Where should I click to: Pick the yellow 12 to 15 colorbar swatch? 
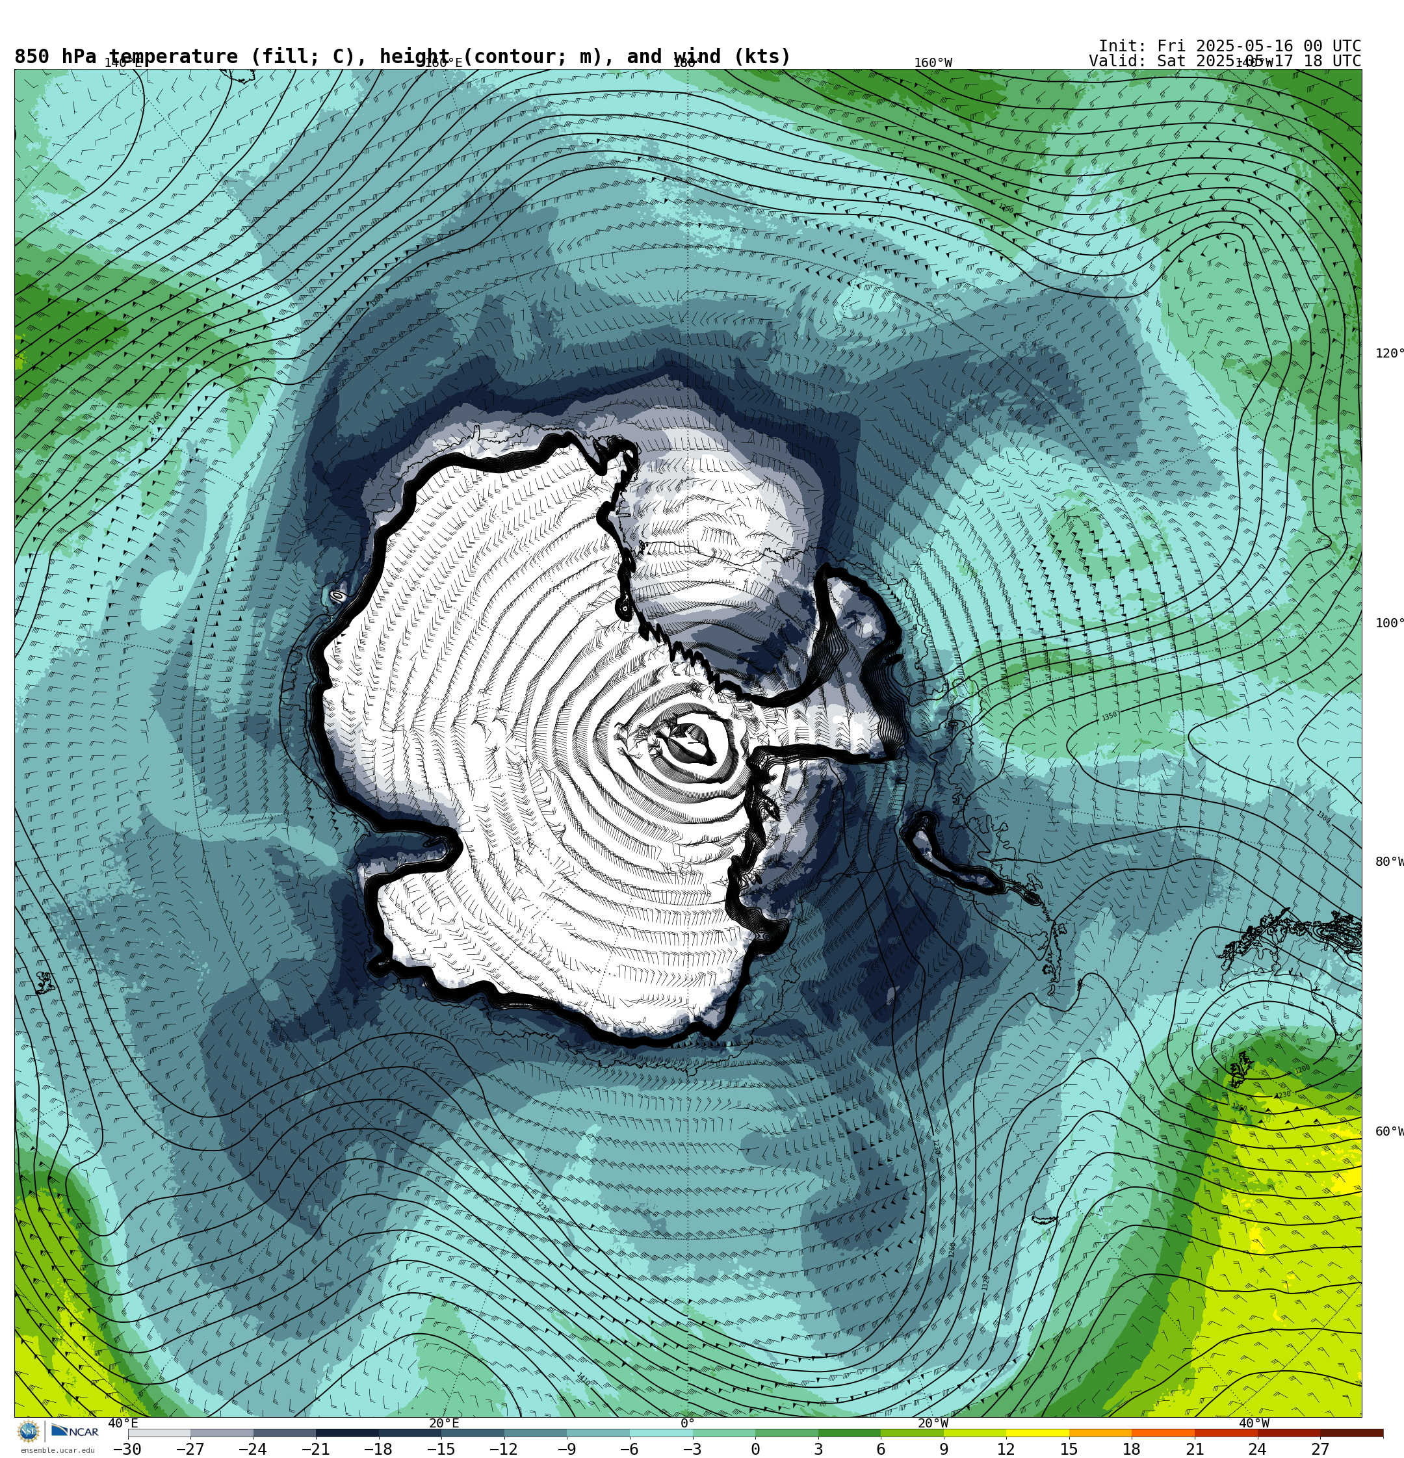click(x=1038, y=1433)
